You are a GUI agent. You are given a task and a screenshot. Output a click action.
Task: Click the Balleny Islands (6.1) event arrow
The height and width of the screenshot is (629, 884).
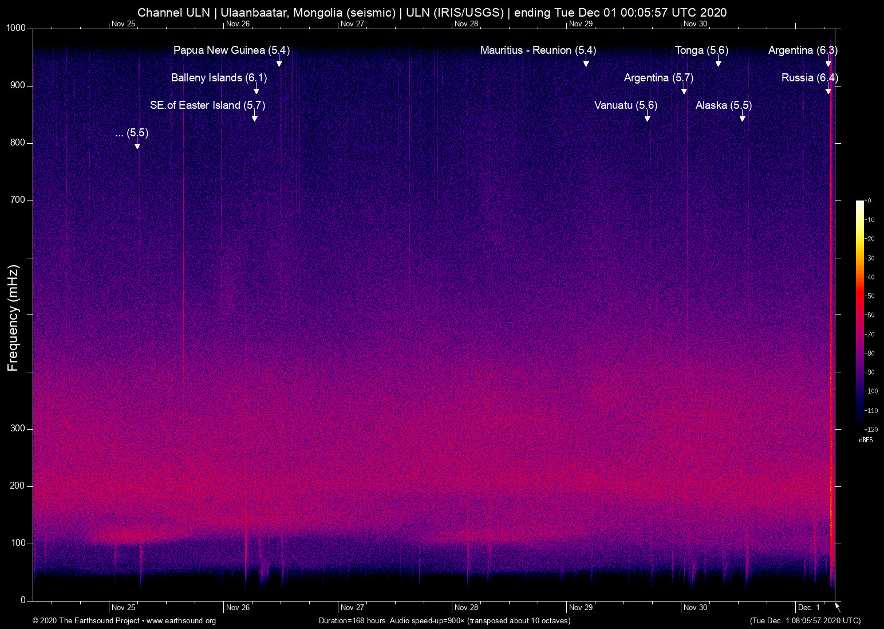(256, 91)
